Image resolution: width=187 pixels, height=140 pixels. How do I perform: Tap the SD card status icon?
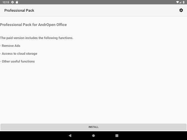[17, 2]
